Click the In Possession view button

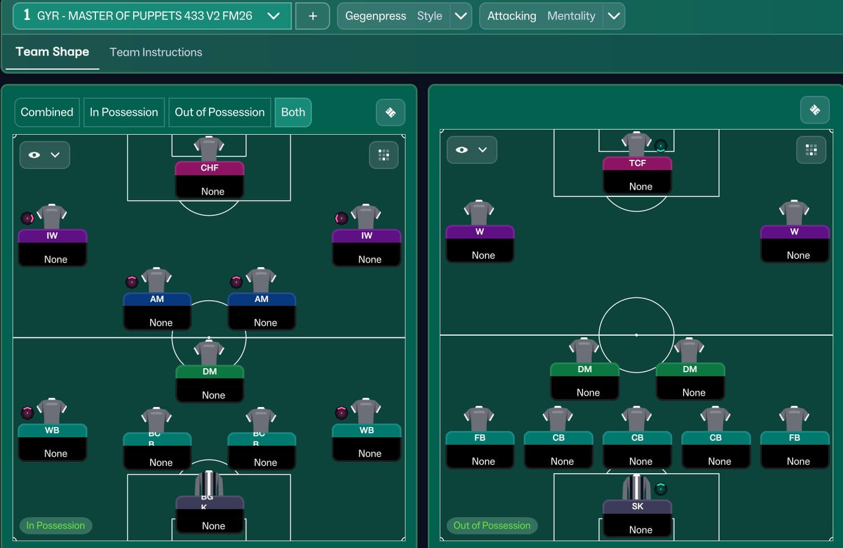(x=124, y=112)
